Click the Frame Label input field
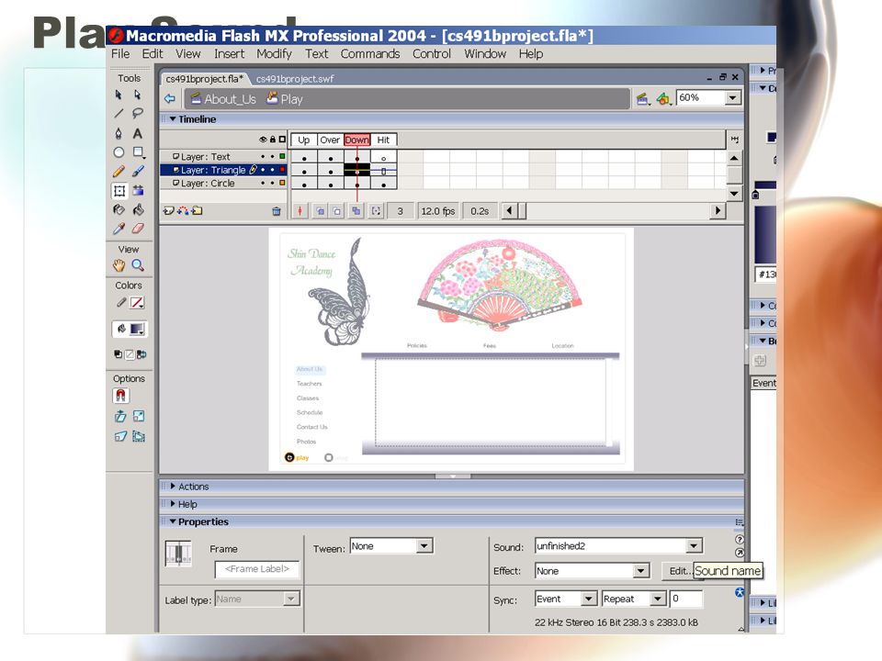The width and height of the screenshot is (882, 661). click(257, 569)
